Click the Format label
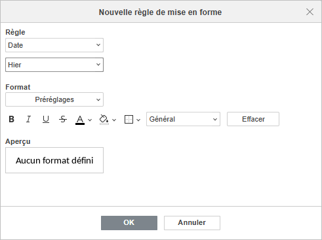This screenshot has height=240, width=322. click(18, 87)
